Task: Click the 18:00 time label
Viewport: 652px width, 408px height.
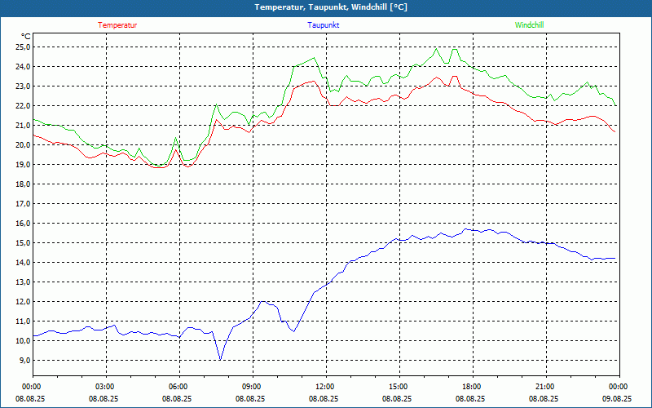Action: click(x=473, y=387)
